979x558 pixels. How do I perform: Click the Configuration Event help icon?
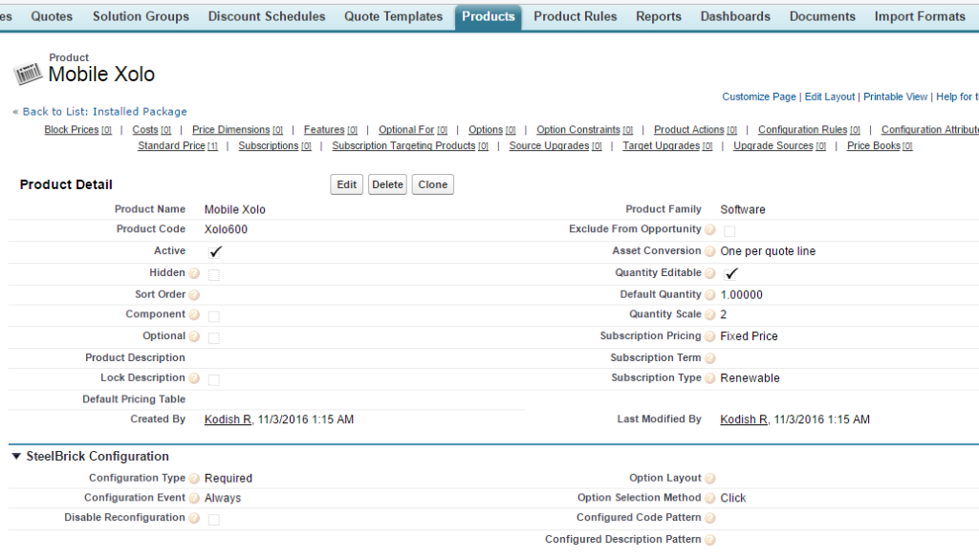point(194,498)
